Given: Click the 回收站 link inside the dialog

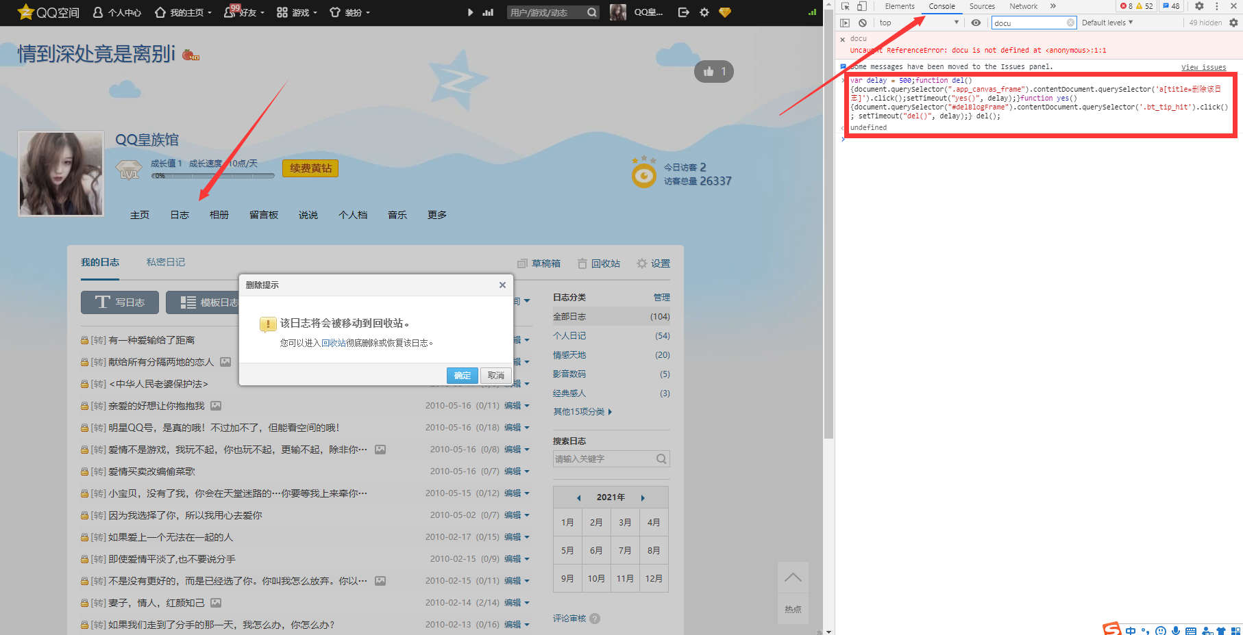Looking at the screenshot, I should 334,343.
